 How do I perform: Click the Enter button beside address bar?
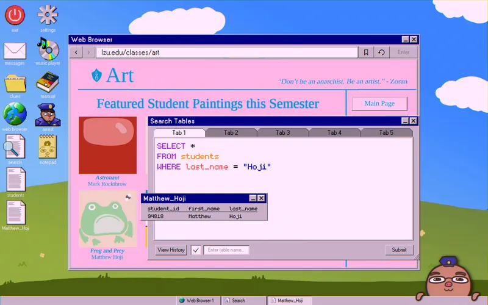pyautogui.click(x=403, y=52)
